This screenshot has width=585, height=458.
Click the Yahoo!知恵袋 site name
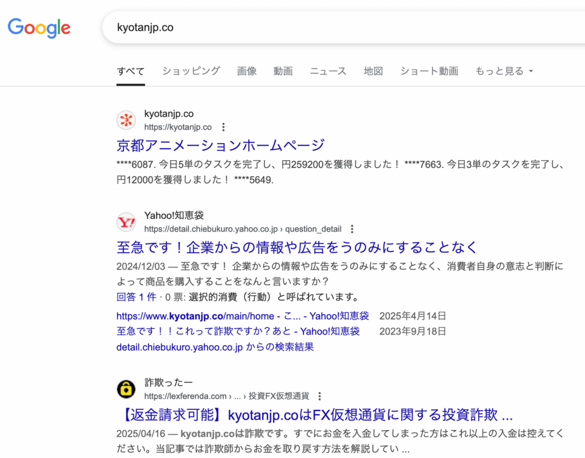coord(174,216)
